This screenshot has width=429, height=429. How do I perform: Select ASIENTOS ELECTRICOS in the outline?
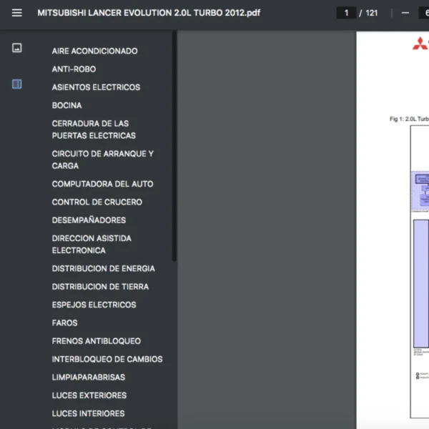pyautogui.click(x=96, y=87)
